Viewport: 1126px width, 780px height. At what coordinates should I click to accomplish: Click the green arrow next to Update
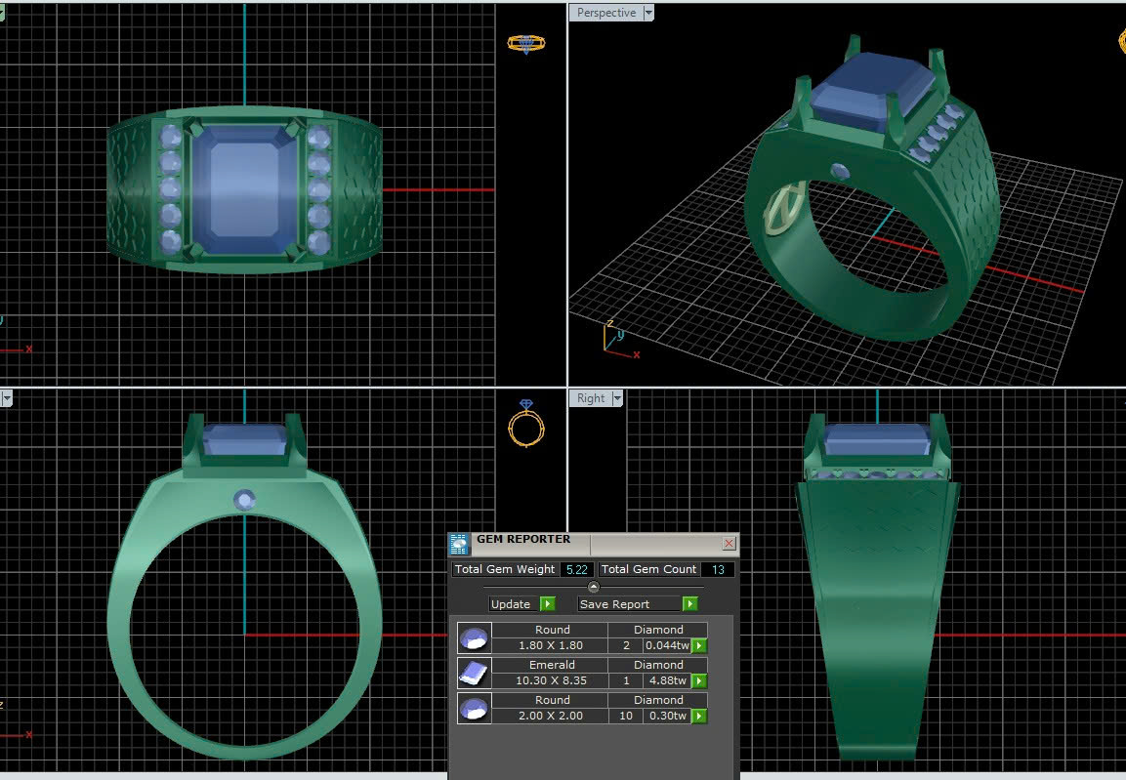tap(548, 604)
